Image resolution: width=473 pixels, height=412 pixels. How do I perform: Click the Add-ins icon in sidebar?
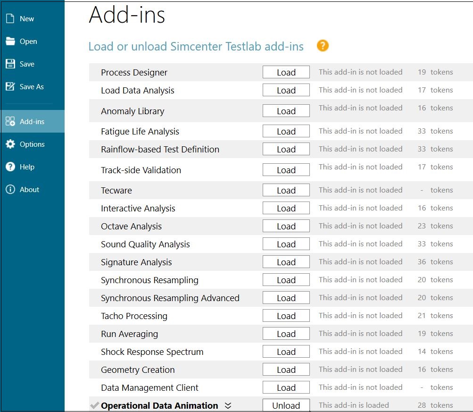pyautogui.click(x=10, y=122)
